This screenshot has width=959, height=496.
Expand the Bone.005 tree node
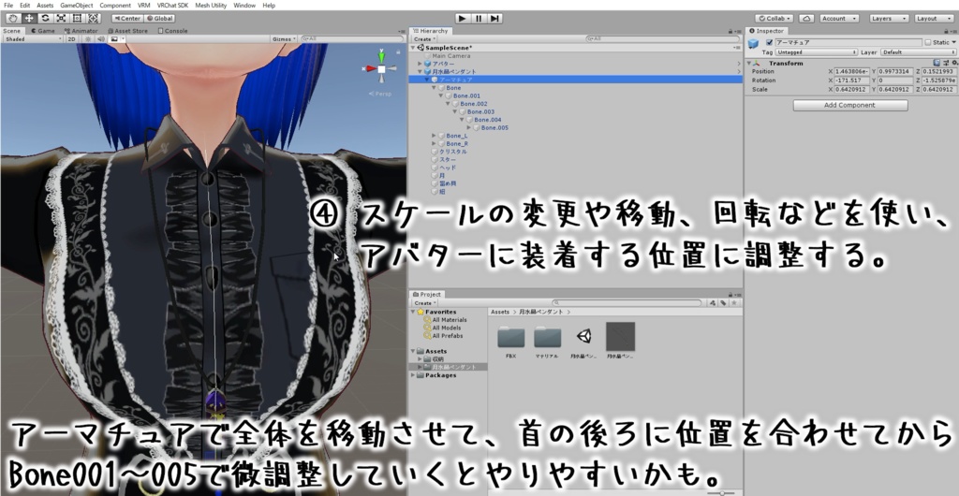coord(468,127)
